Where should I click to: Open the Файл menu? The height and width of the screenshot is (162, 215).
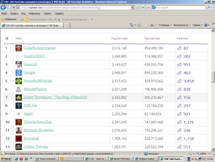coord(4,13)
